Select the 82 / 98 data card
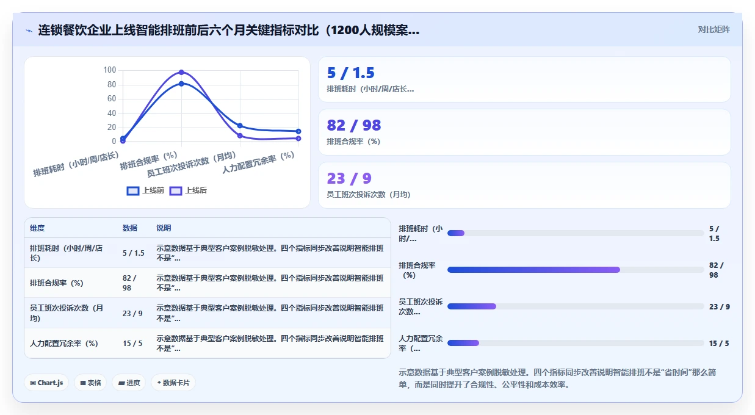The height and width of the screenshot is (415, 755). 524,132
